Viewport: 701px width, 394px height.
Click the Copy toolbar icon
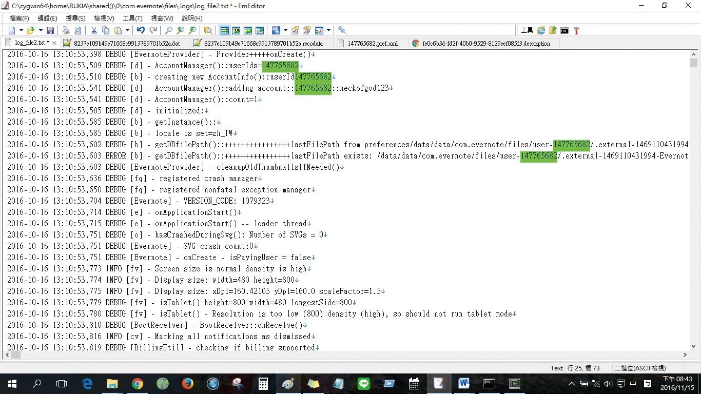[106, 30]
